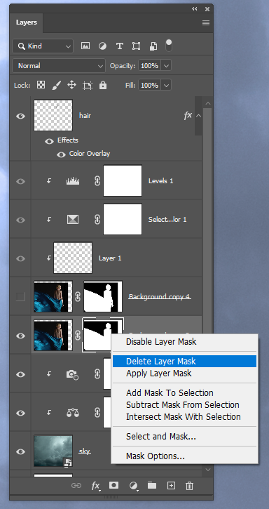Create a new layer plus icon
This screenshot has width=269, height=509.
click(x=171, y=486)
